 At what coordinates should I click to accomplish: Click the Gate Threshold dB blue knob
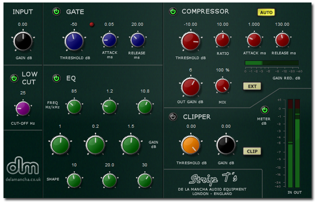[74, 41]
